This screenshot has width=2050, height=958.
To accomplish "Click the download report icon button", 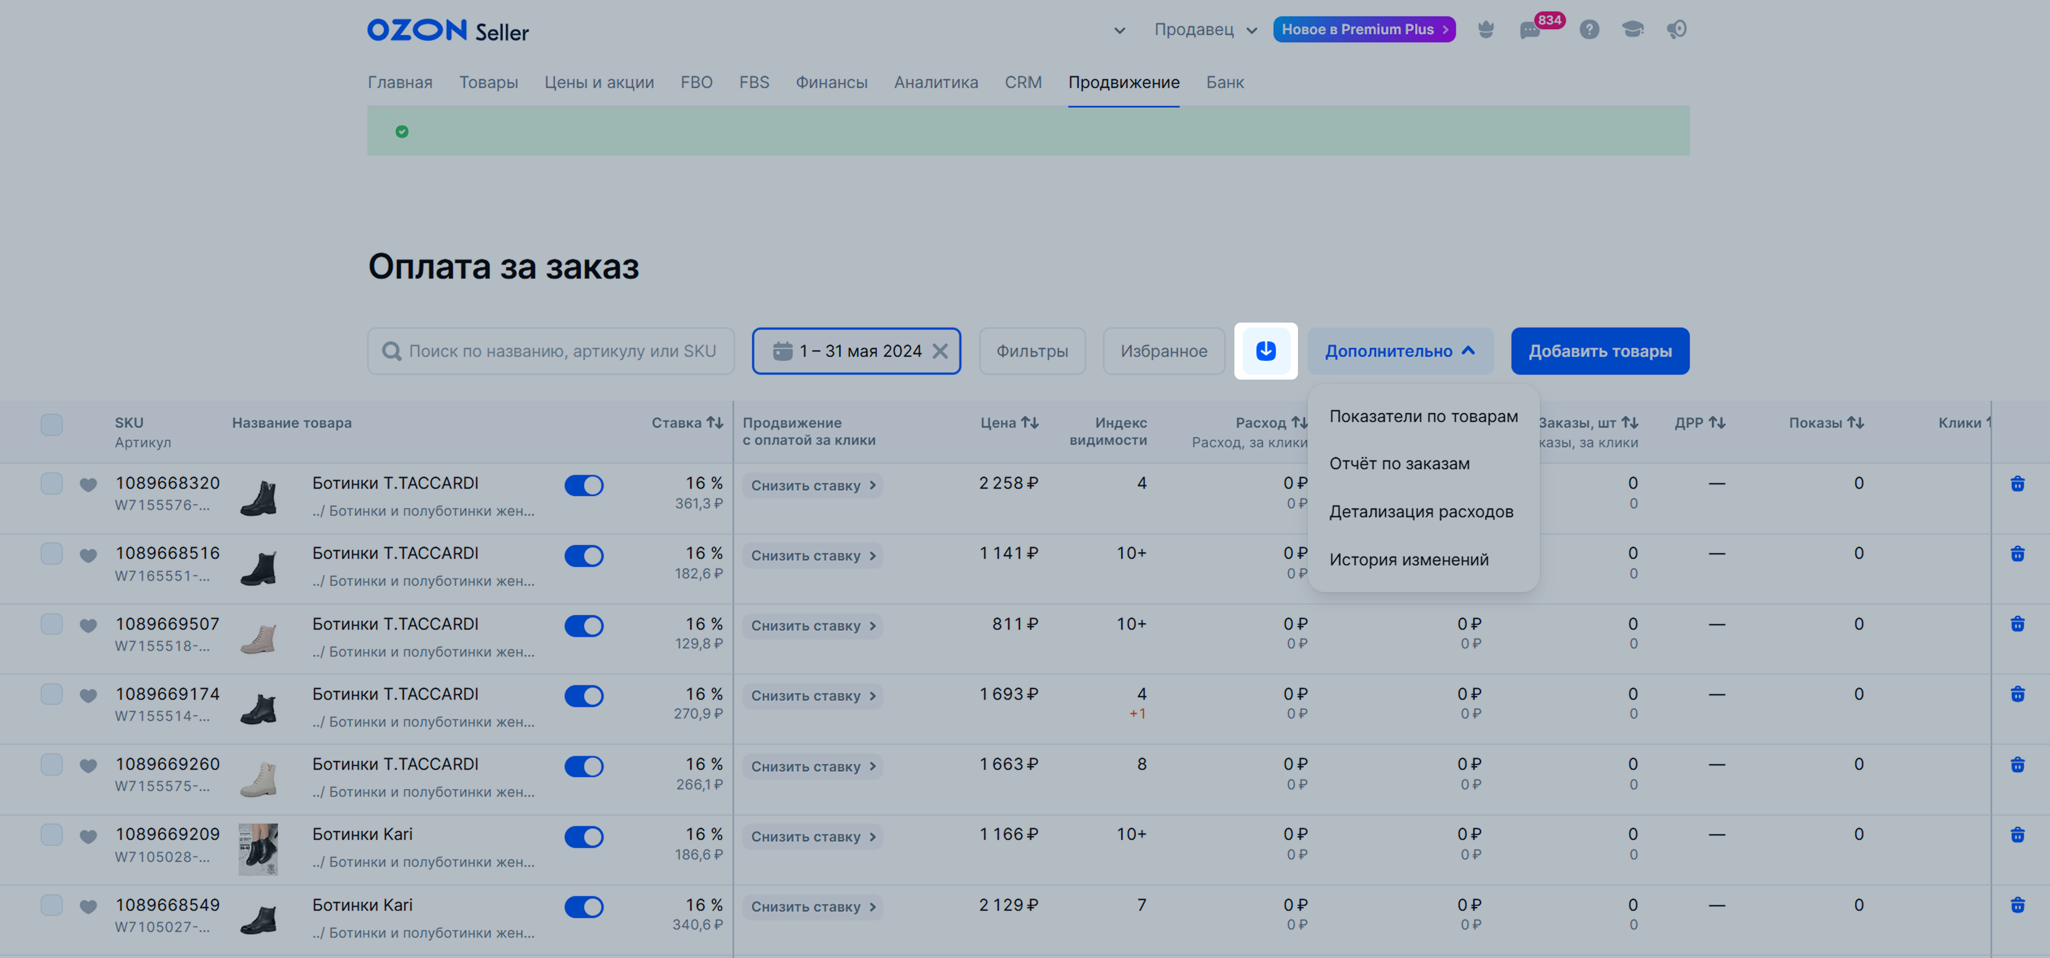I will click(1265, 351).
